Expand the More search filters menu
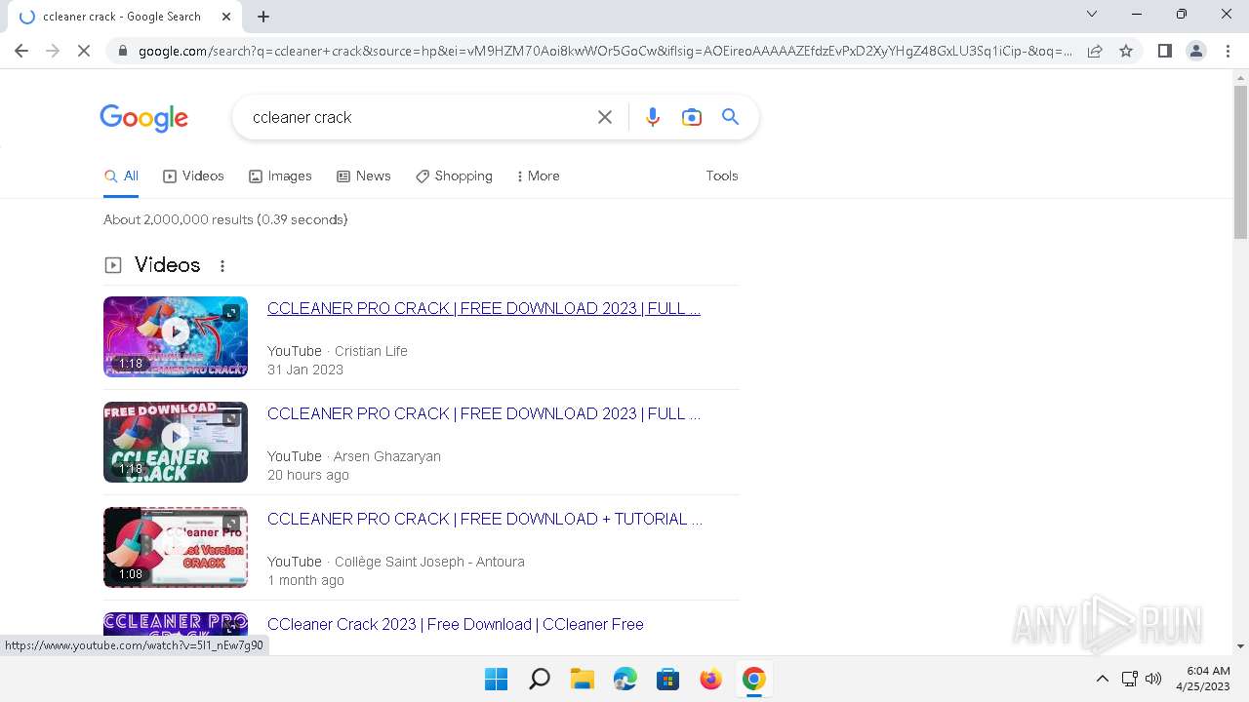 (538, 176)
